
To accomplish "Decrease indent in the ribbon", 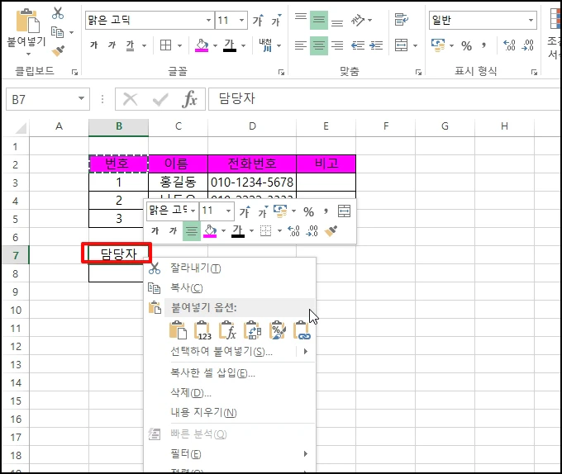I will tap(358, 45).
